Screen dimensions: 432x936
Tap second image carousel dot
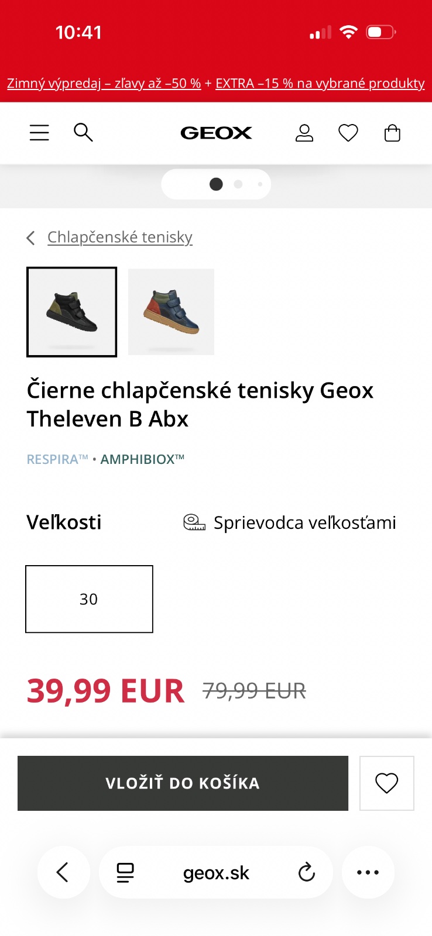[x=238, y=184]
